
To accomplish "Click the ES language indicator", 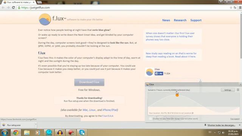I will (210, 132).
